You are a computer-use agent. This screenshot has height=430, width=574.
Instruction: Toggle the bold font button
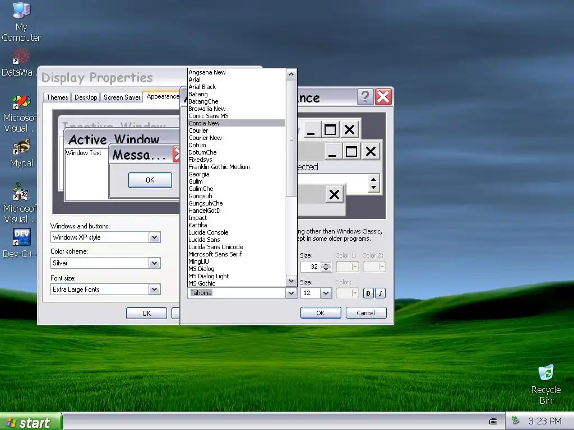point(368,293)
